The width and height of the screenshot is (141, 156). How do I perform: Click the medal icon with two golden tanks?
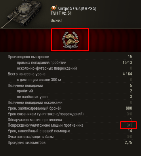(x=71, y=40)
